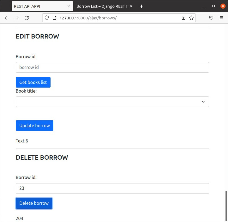Viewport: 228px width, 222px height.
Task: Click the page vertical scrollbar thumb
Action: click(x=226, y=205)
